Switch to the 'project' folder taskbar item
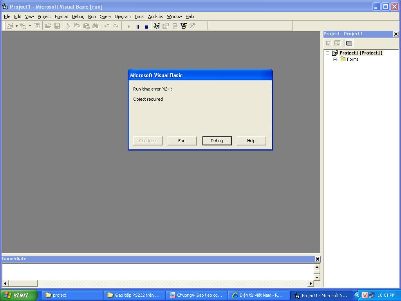This screenshot has height=301, width=401. pos(72,296)
